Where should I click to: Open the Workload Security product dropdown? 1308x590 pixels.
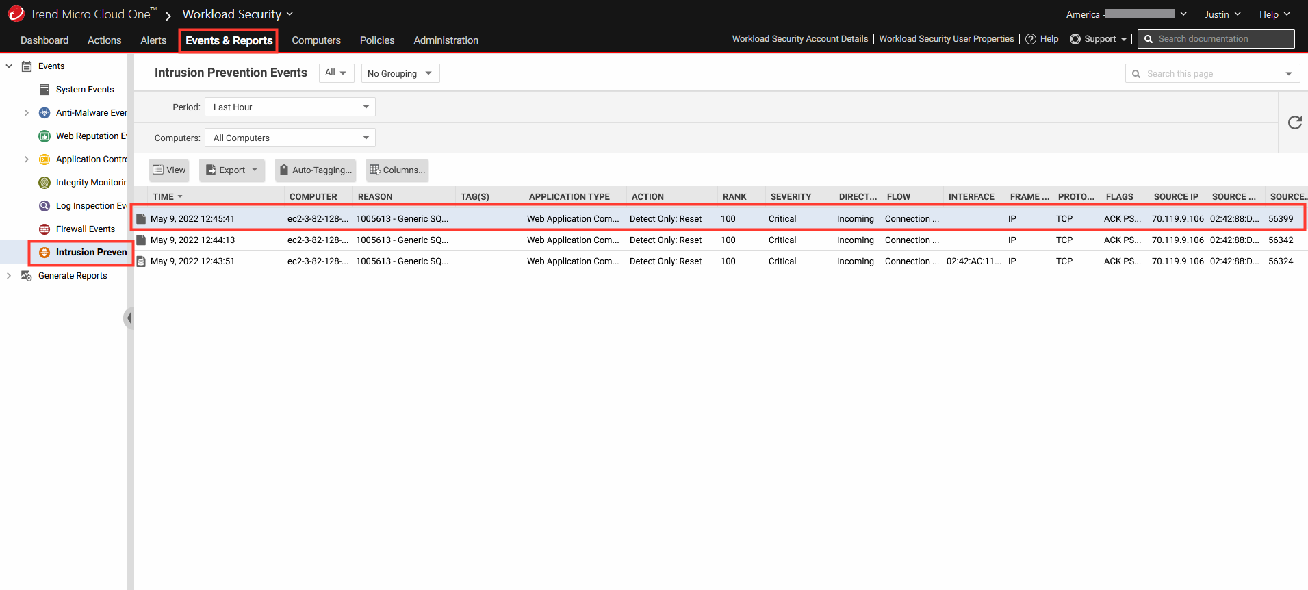coord(238,14)
